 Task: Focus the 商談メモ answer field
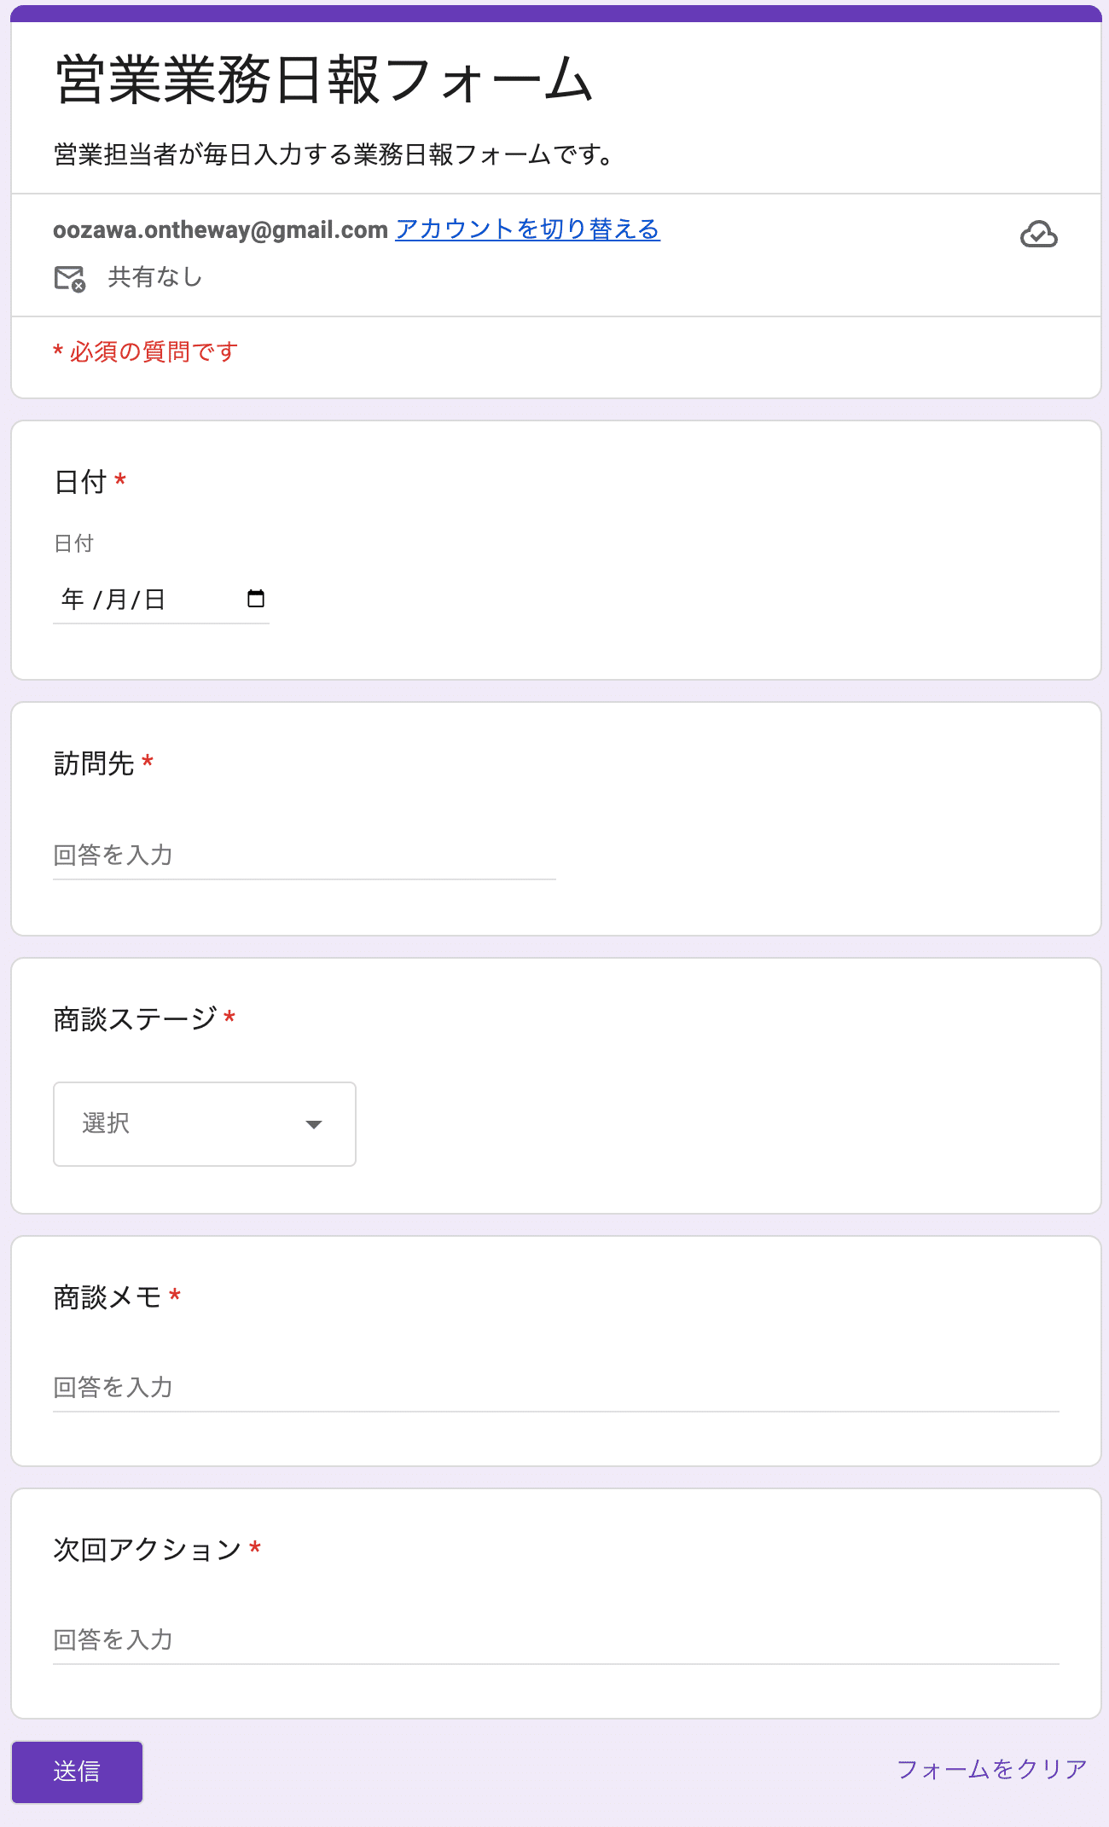point(555,1388)
